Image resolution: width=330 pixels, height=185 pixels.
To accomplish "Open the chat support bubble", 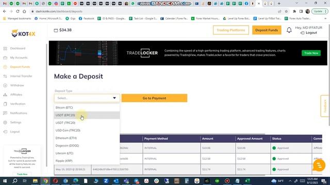I will pyautogui.click(x=319, y=165).
